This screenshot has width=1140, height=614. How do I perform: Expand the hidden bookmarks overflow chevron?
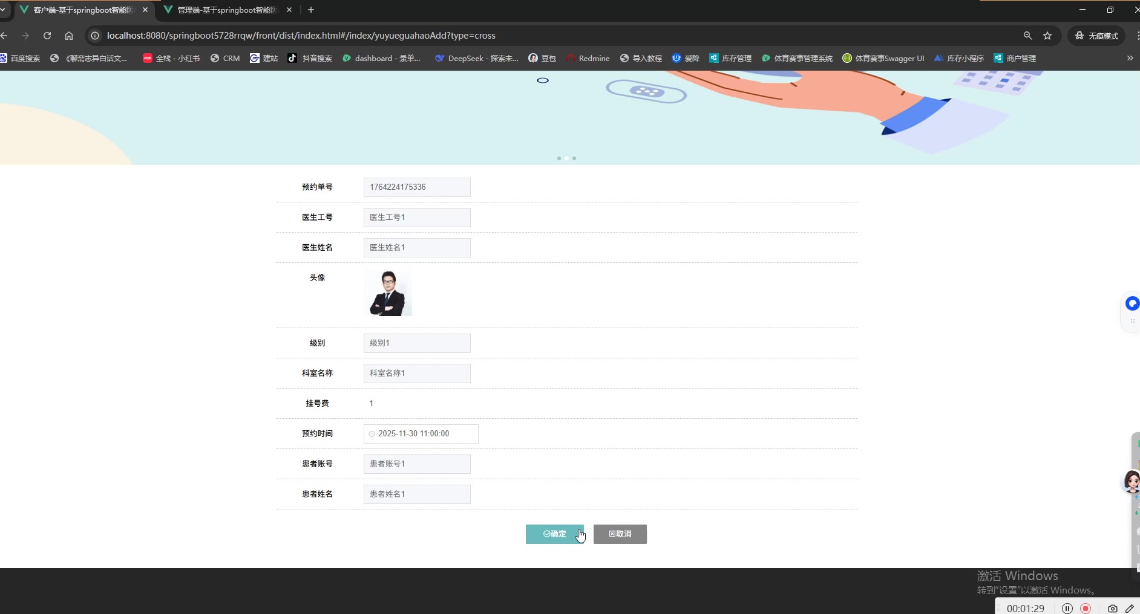[x=1130, y=58]
